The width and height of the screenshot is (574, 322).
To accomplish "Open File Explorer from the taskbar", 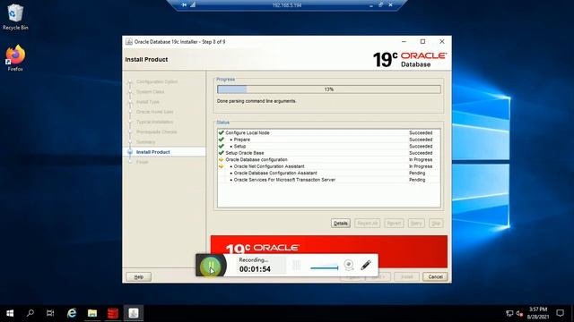I will (92, 313).
